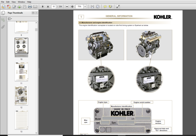Open the Help menu
196x136 pixels.
tap(29, 2)
